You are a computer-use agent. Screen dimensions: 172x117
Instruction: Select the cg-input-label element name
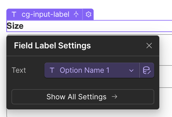(45, 15)
